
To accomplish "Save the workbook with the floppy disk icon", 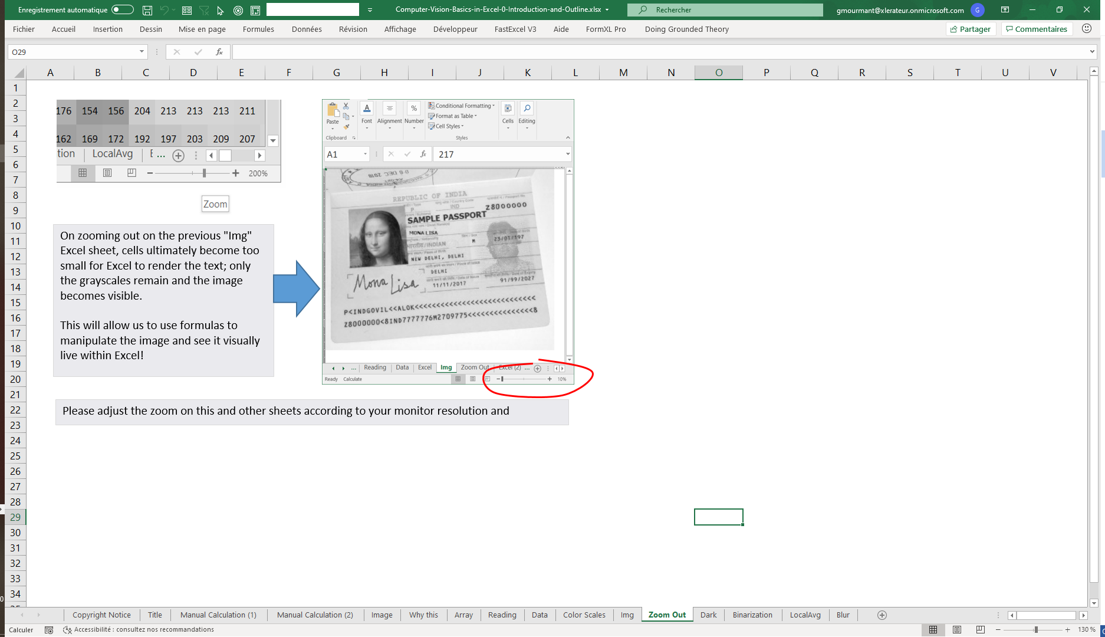I will coord(147,10).
